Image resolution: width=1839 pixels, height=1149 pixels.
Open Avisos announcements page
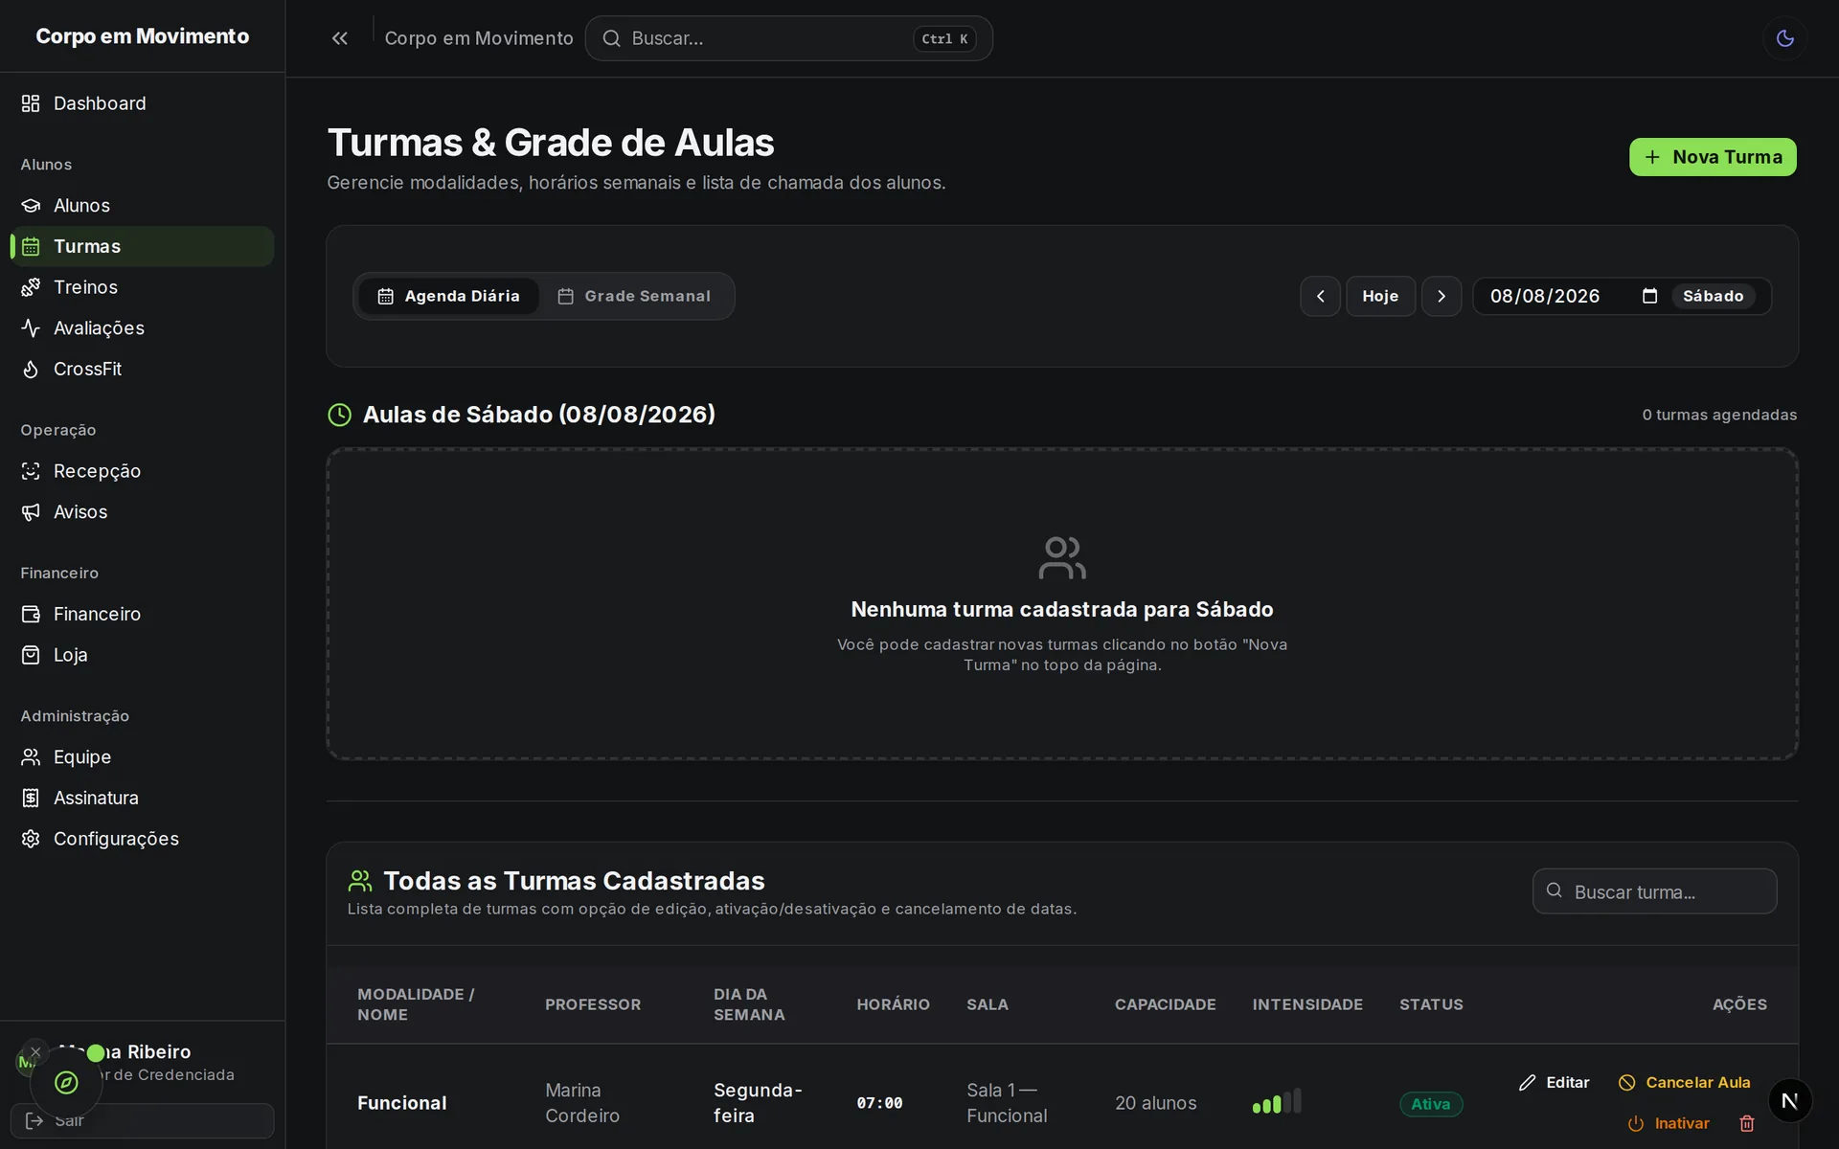click(x=142, y=512)
